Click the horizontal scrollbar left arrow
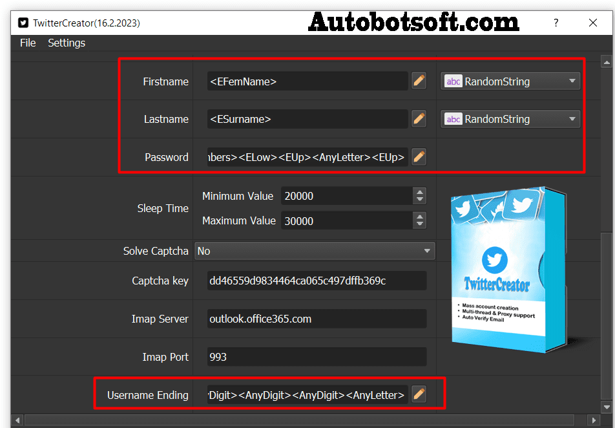The image size is (615, 428). (17, 420)
